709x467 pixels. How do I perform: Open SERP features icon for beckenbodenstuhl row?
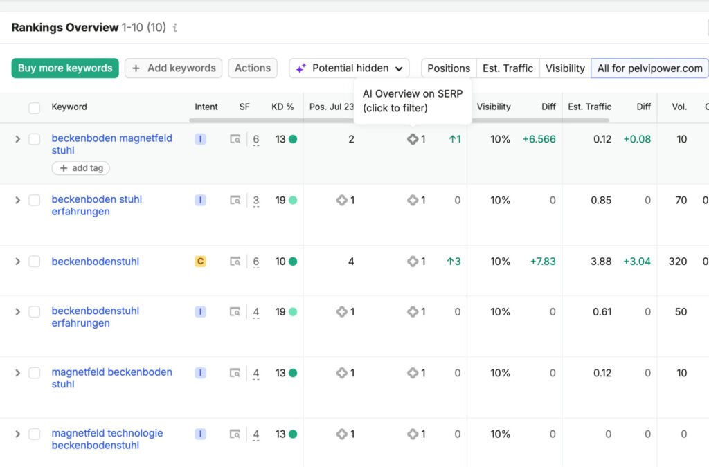point(235,261)
